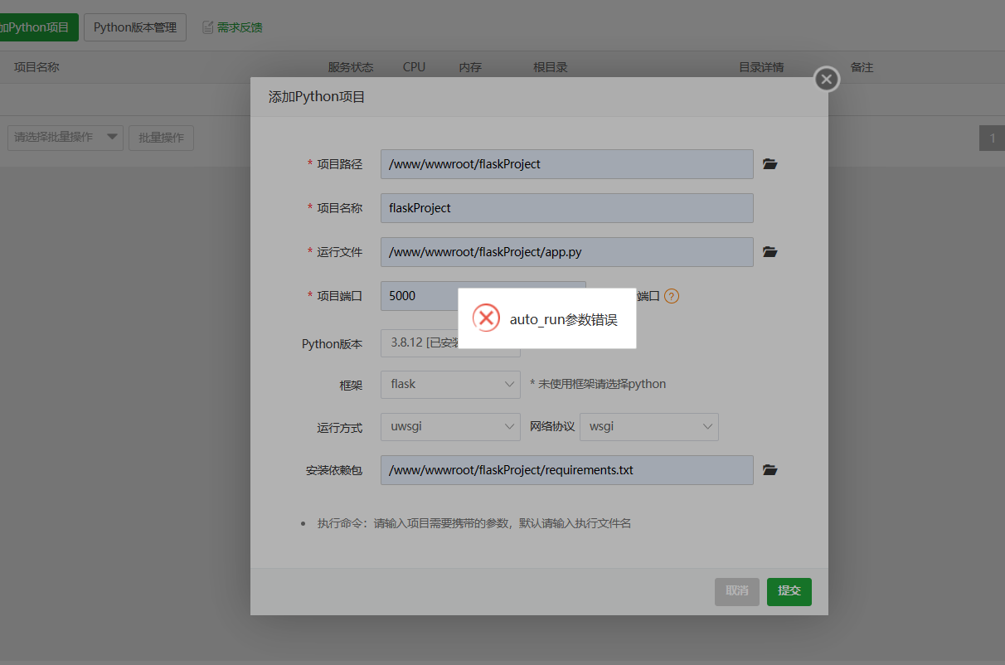The width and height of the screenshot is (1005, 665).
Task: Open folder browser for 安装依赖包
Action: coord(770,470)
